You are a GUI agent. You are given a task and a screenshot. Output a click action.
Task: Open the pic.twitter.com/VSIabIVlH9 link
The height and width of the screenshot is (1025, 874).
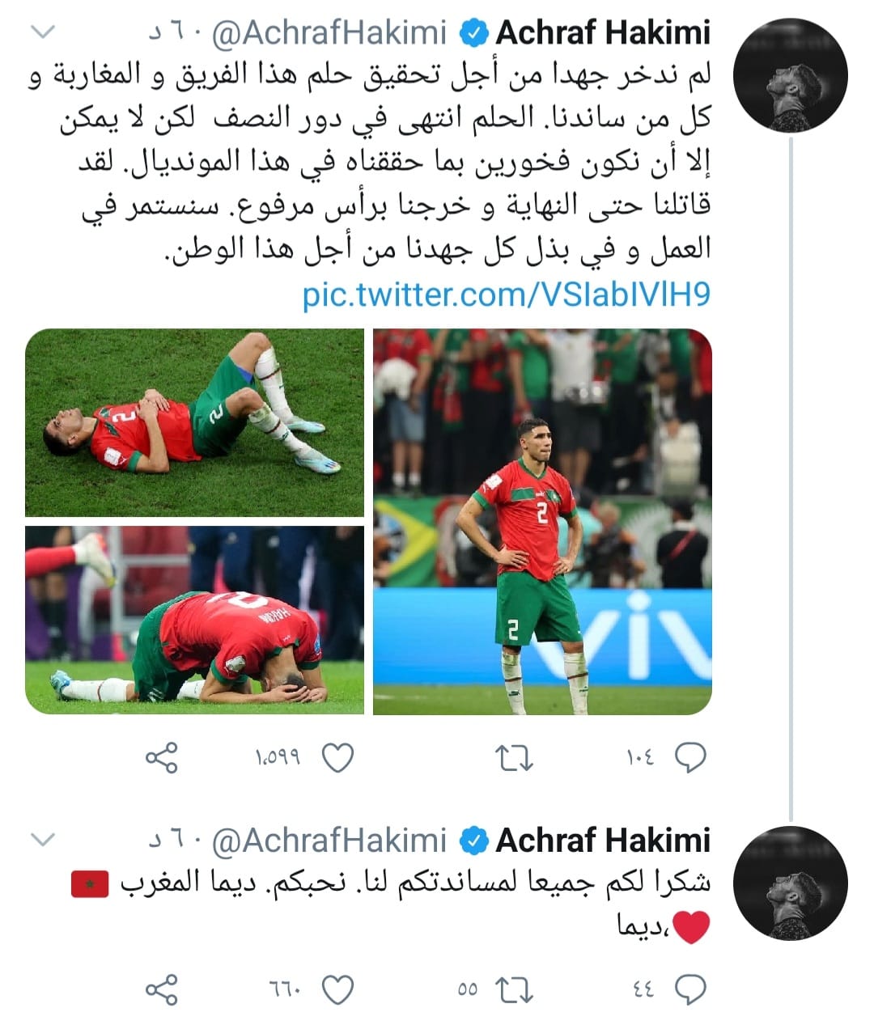point(507,295)
